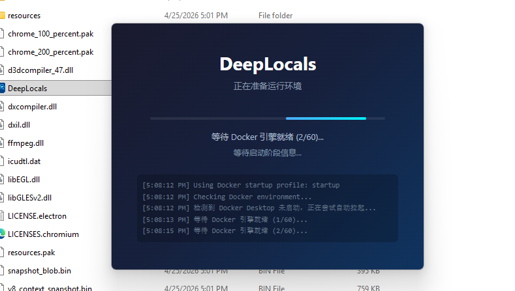The image size is (515, 291).
Task: Click log line 'Checking Docker environment...'
Action: click(x=227, y=197)
